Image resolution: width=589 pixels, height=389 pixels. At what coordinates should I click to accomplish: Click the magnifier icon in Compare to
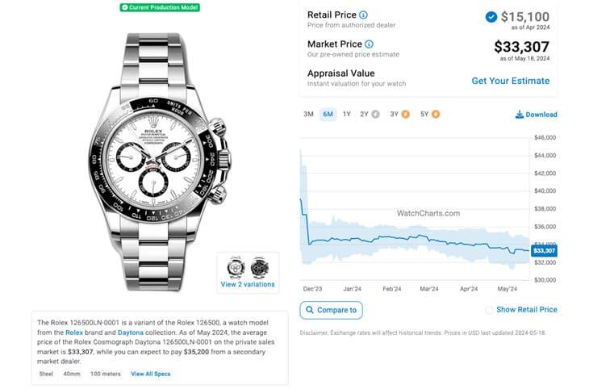point(310,310)
